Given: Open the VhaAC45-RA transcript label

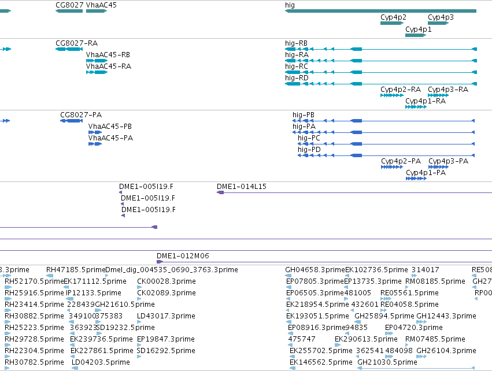Looking at the screenshot, I should 109,66.
